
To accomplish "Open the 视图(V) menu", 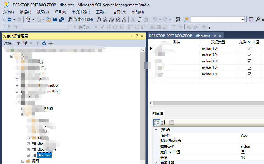I will pyautogui.click(x=43, y=12).
